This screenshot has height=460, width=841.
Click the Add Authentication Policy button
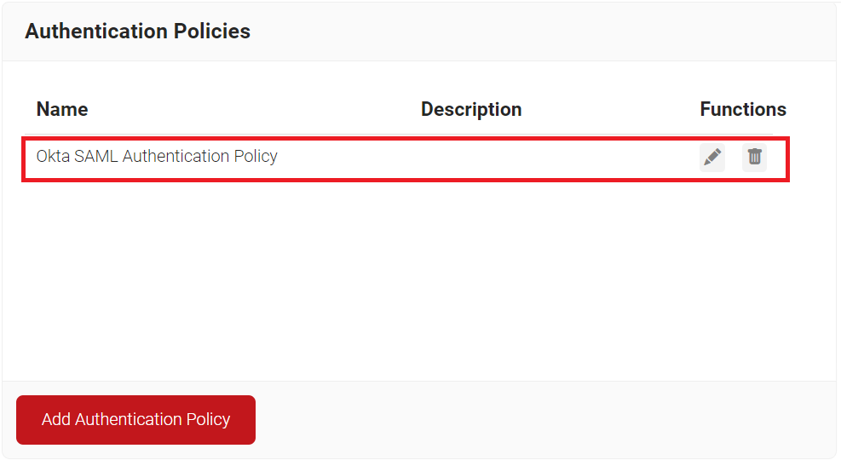[x=135, y=420]
